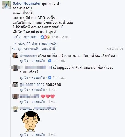This screenshot has width=125, height=137.
Task: Open the 1.1K reactions list icons
Action: (45, 37)
